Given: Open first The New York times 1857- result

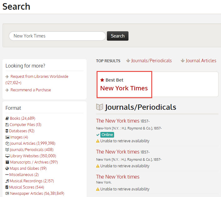Looking at the screenshot, I should click(x=118, y=121).
